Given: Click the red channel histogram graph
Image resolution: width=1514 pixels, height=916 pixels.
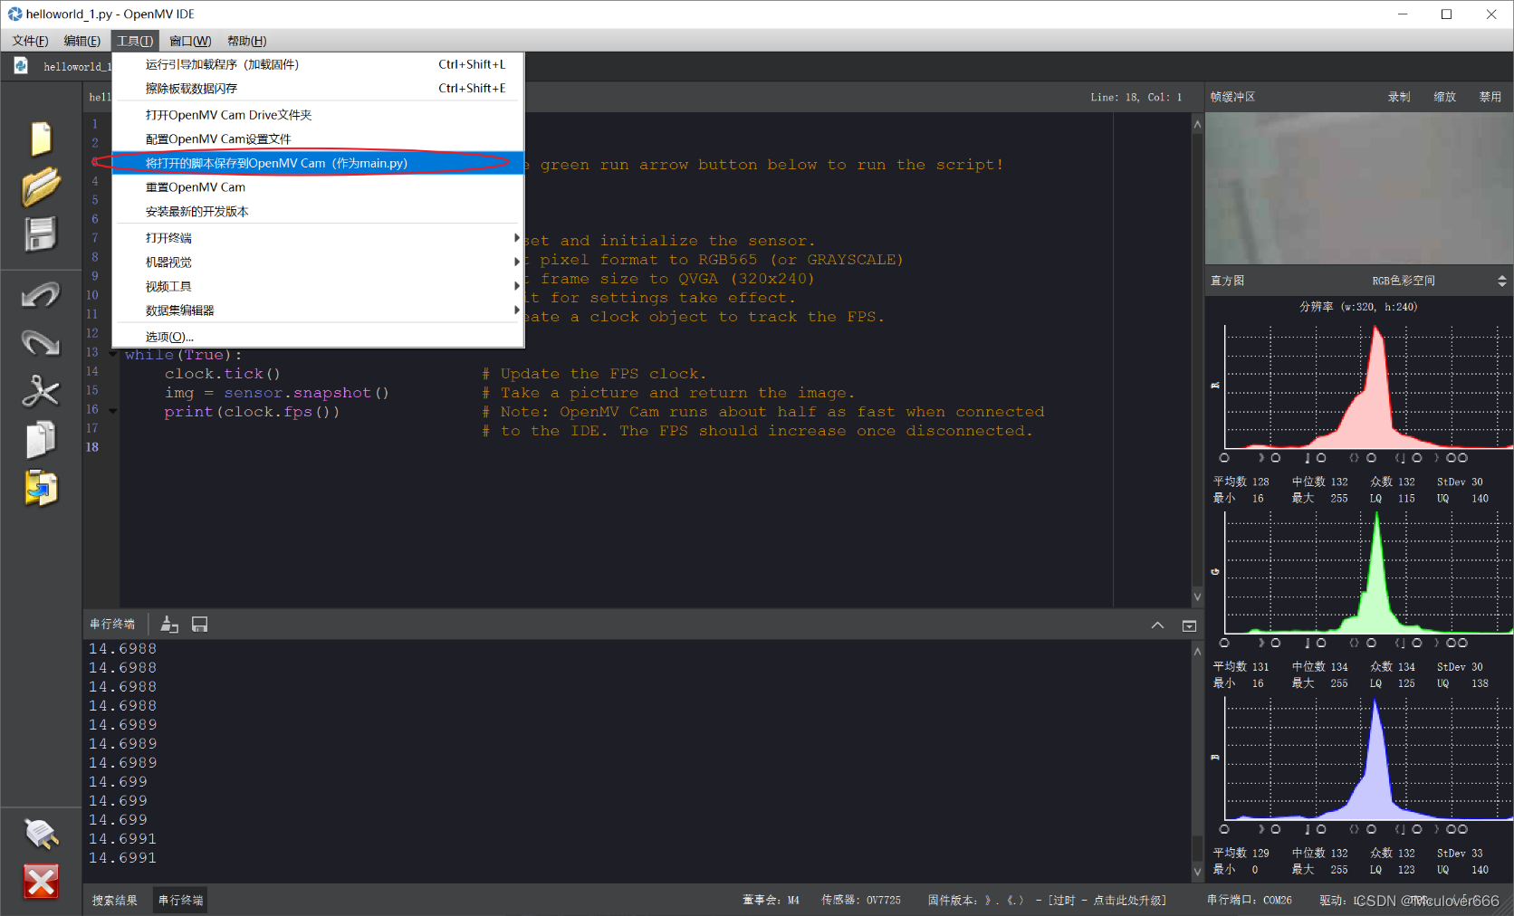Looking at the screenshot, I should (x=1369, y=386).
